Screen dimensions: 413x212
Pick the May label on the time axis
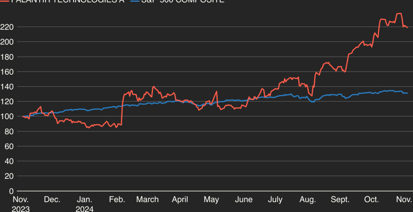tap(211, 200)
